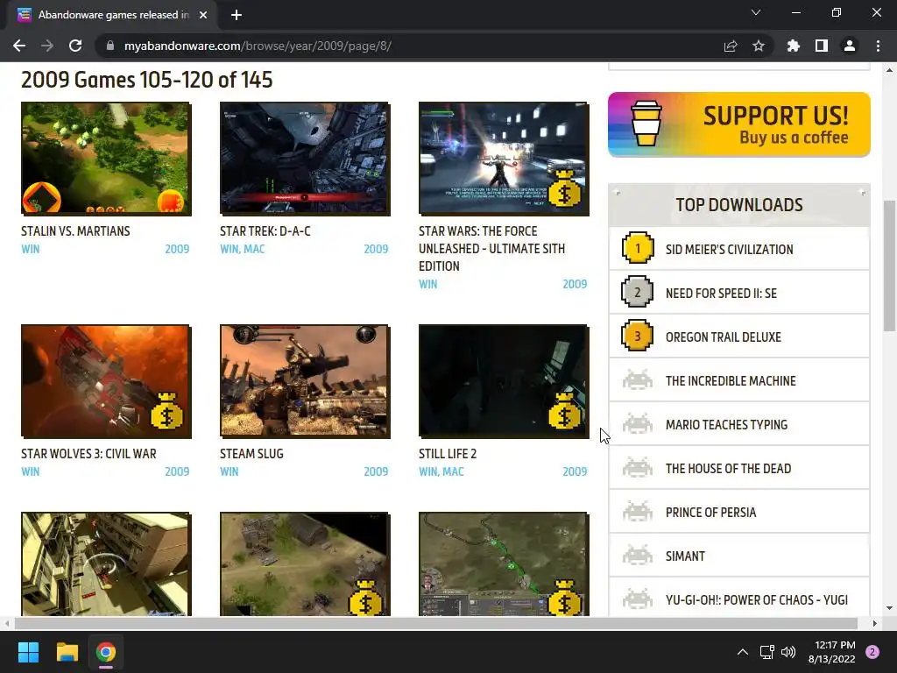Click the vertical page scrollbar thumb
The image size is (897, 673).
pos(889,266)
